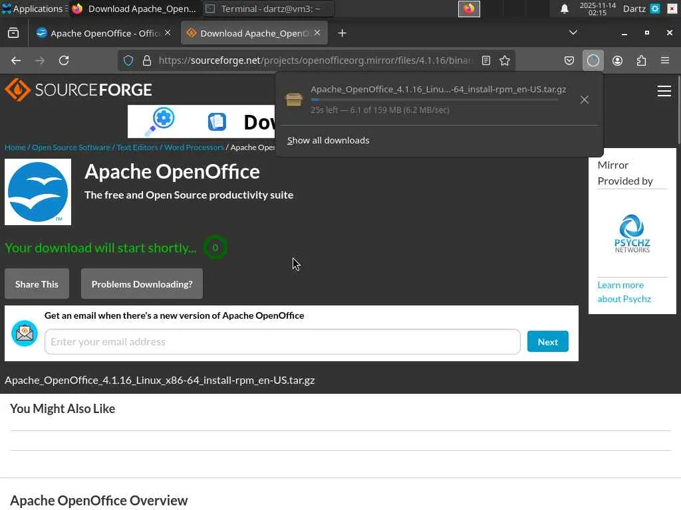Switch to Apache OpenOffice - Official tab
This screenshot has height=510, width=681.
click(104, 33)
